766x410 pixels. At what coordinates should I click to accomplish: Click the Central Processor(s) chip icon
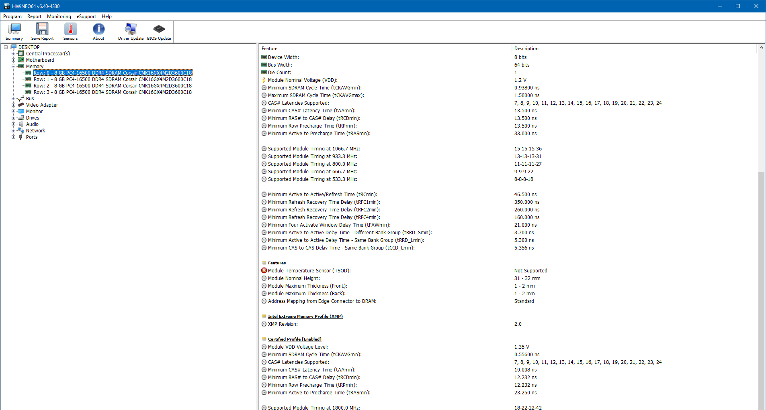coord(21,53)
